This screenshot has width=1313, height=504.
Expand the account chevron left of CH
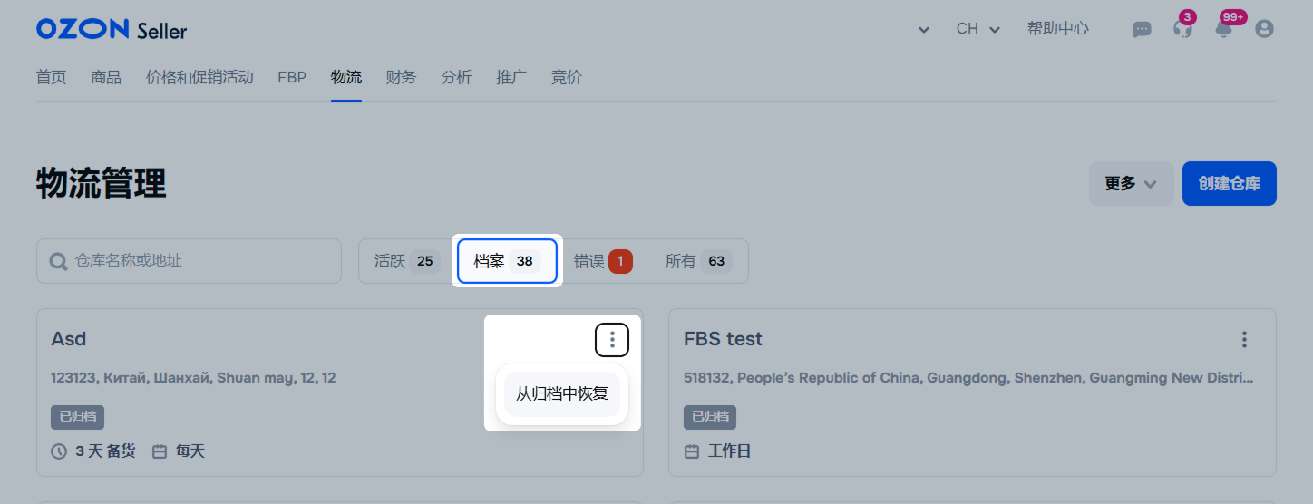click(x=924, y=30)
